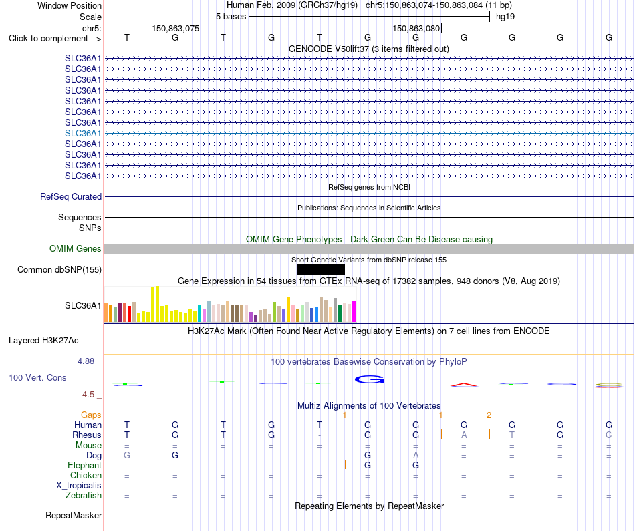
Task: Click 'Short Genetic Variants from dbSNP release 155'
Action: click(369, 260)
